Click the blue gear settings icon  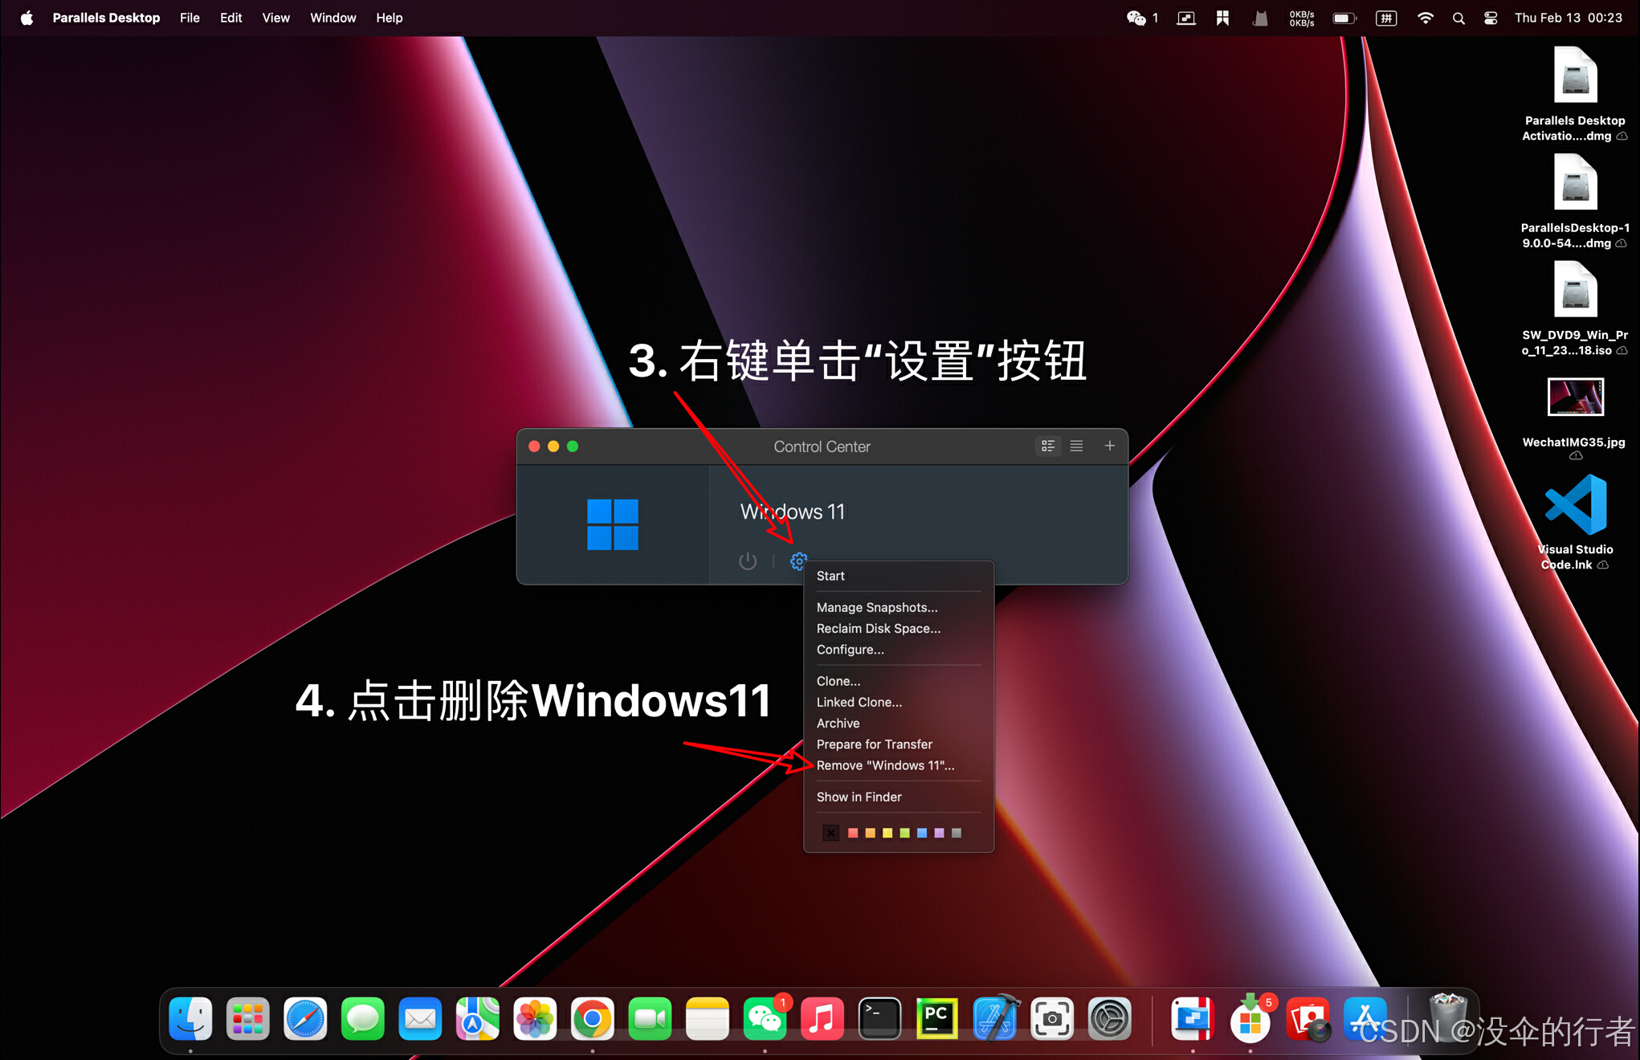click(798, 561)
